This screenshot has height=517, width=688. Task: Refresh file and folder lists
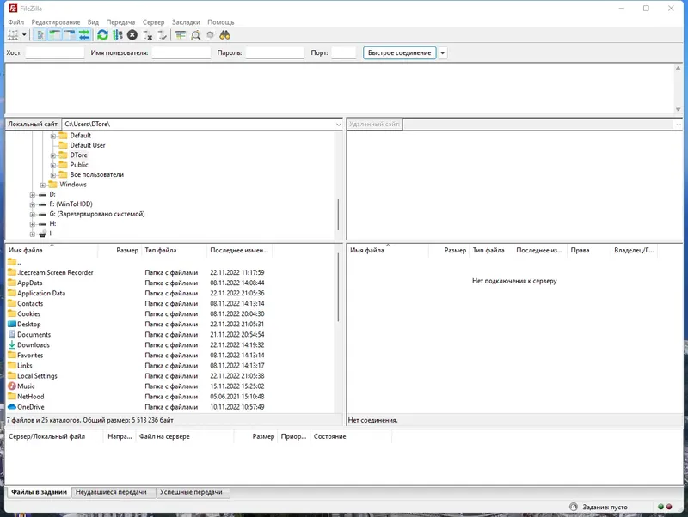click(102, 35)
